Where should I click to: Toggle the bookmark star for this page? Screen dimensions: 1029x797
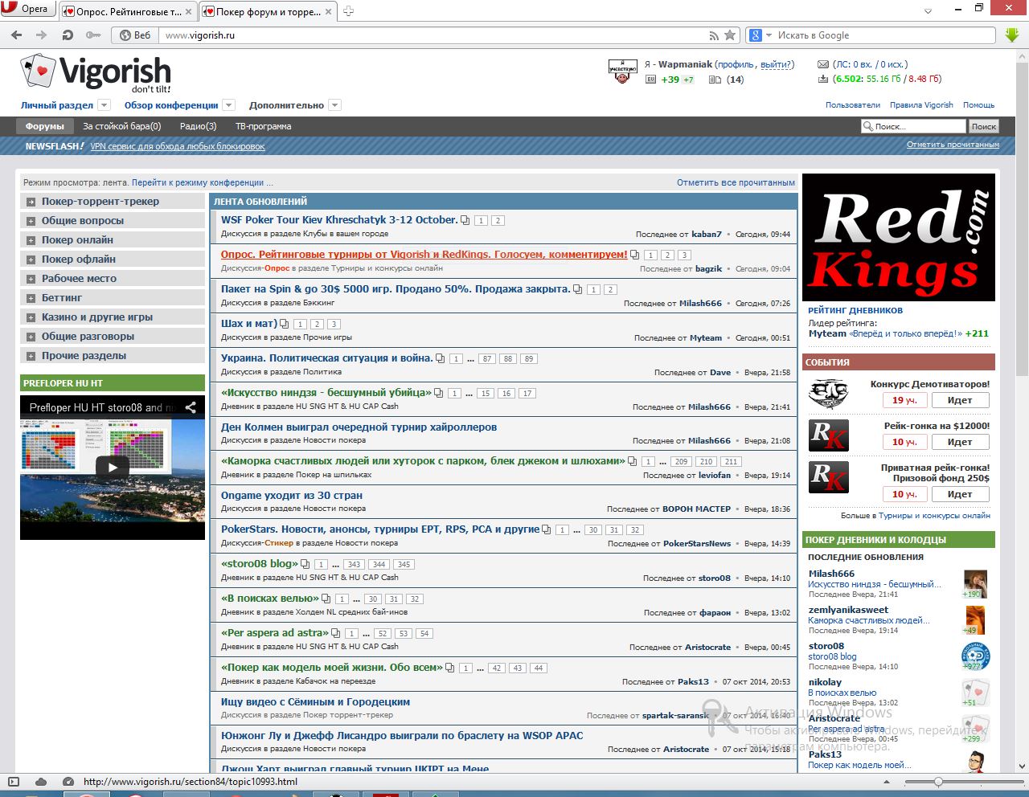coord(730,35)
